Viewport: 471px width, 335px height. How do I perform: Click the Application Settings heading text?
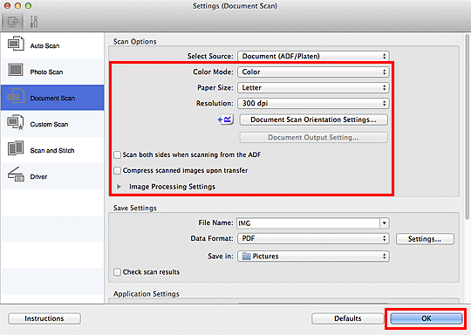[147, 294]
